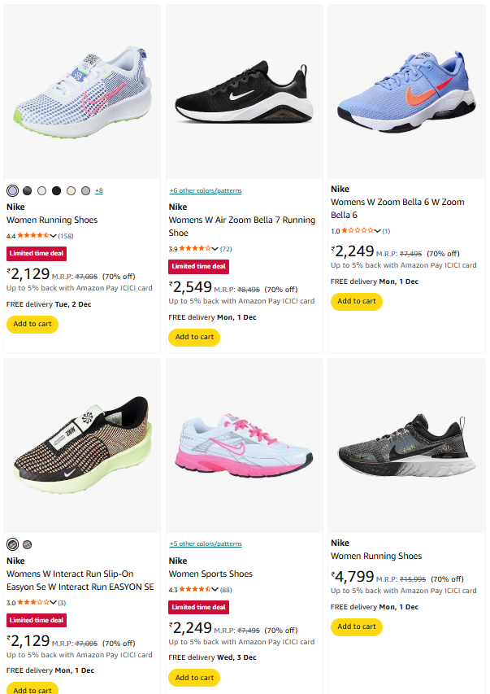490x694 pixels.
Task: Add the ₹4,799 Women Running Shoes to cart
Action: [x=356, y=626]
